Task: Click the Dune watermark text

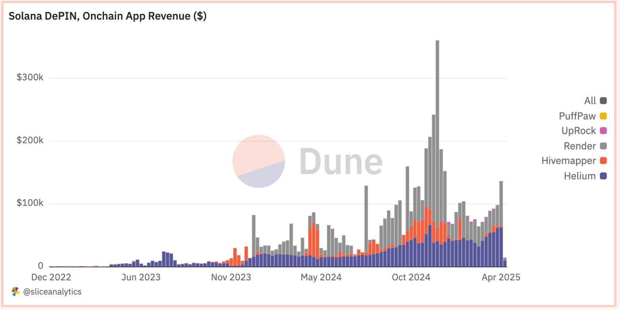Action: click(x=340, y=161)
